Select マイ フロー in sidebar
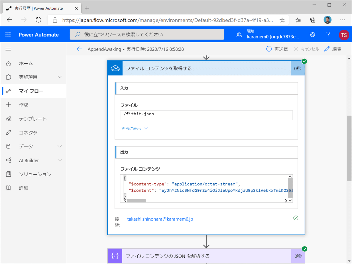Viewport: 352px width, 264px height. [x=33, y=91]
